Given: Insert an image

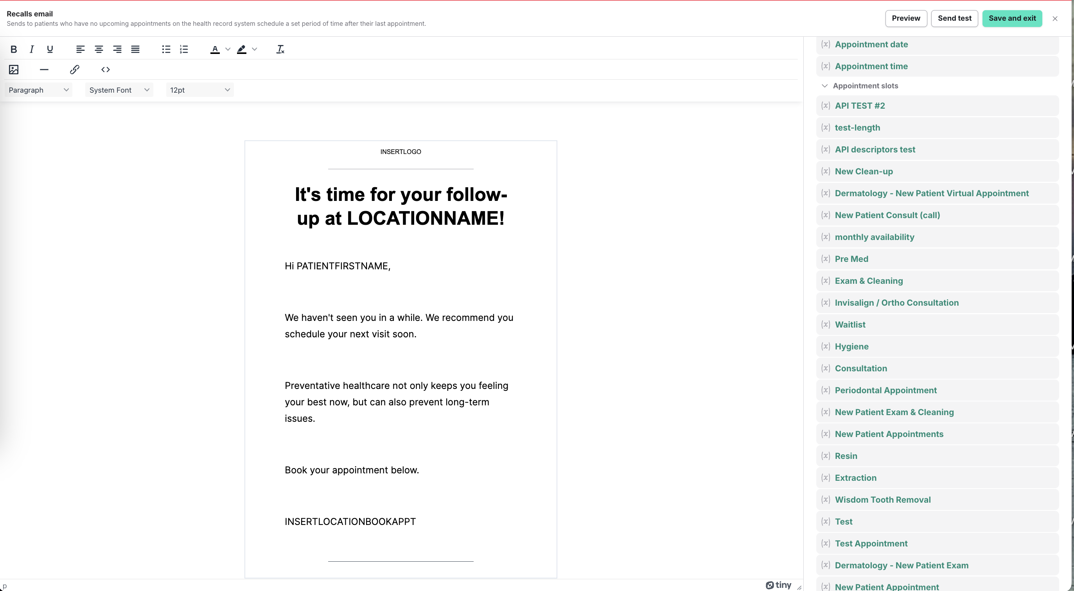Looking at the screenshot, I should (14, 69).
